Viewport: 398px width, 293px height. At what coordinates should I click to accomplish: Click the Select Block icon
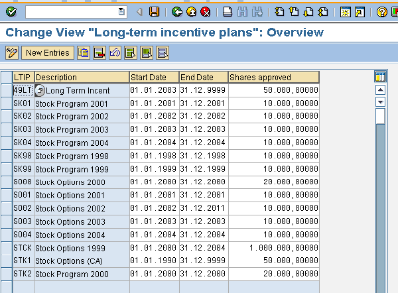tap(147, 53)
